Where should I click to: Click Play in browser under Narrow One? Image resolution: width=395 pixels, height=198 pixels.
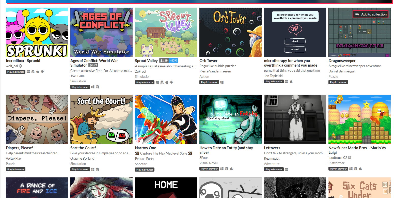(x=145, y=170)
